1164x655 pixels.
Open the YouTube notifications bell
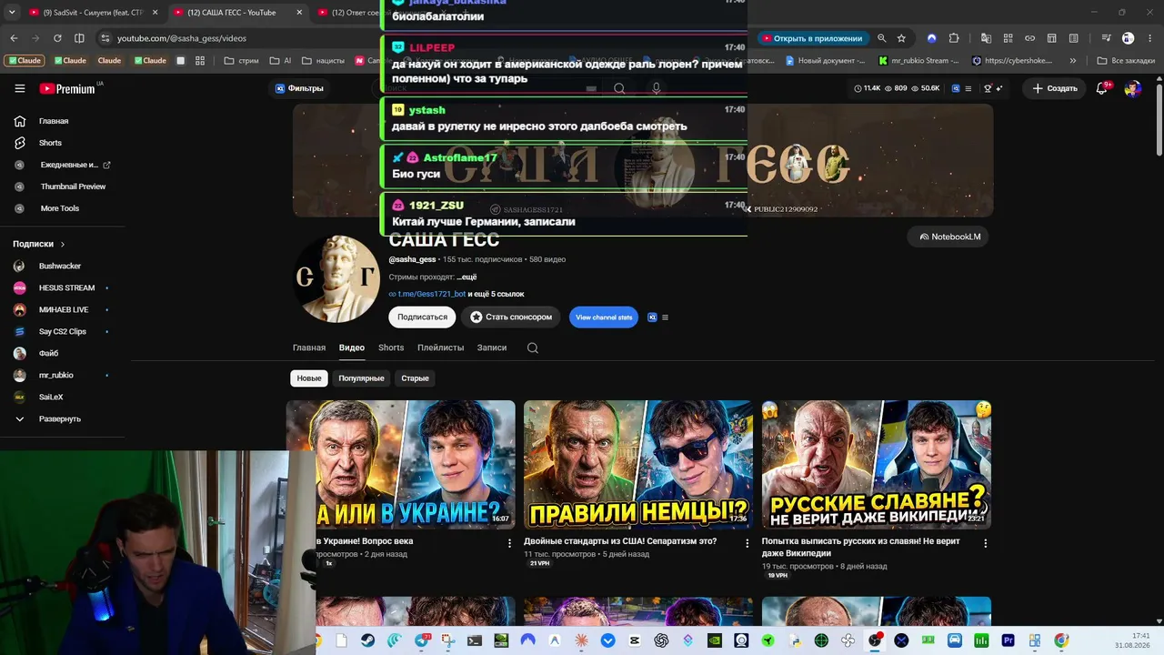click(1102, 88)
